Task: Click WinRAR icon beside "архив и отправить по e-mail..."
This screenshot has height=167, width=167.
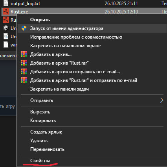Action: [24, 72]
